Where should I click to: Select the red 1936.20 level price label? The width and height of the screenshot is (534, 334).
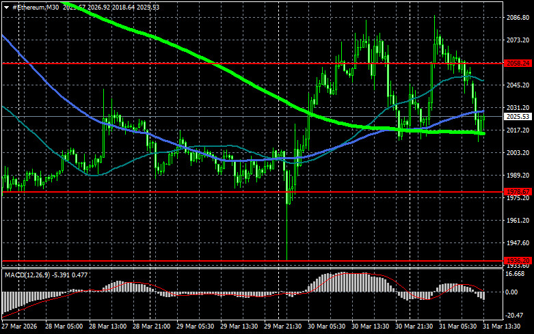518,261
